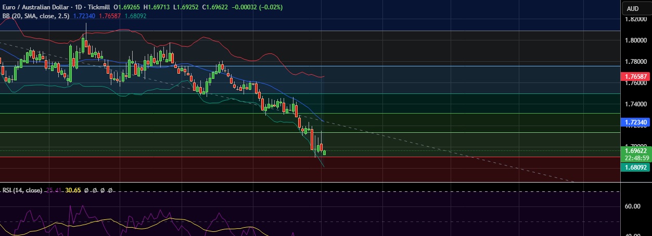The width and height of the screenshot is (652, 236).
Task: Click the 1.68092 lower band price label
Action: pos(636,168)
